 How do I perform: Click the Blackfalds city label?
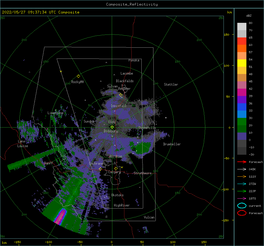tap(125, 81)
